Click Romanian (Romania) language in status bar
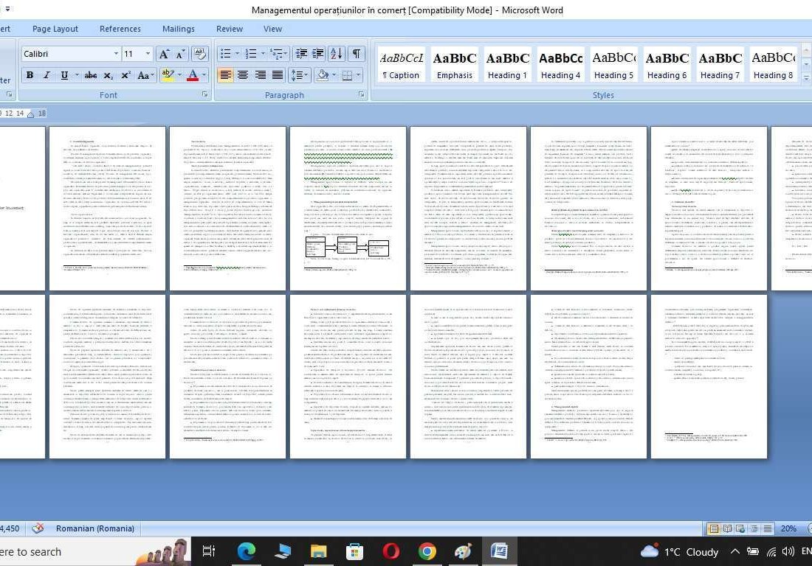This screenshot has height=566, width=812. point(94,528)
